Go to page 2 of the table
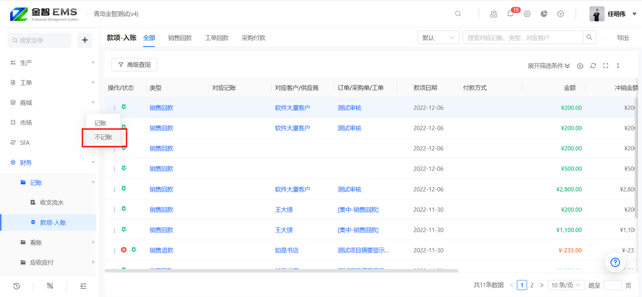The width and height of the screenshot is (642, 297). 532,285
